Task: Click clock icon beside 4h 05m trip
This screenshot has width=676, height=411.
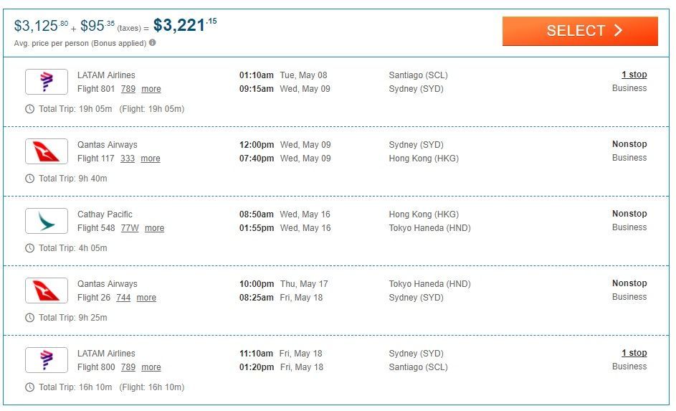Action: 29,248
